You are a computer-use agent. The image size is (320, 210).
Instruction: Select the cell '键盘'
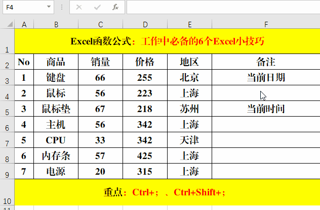(56, 77)
